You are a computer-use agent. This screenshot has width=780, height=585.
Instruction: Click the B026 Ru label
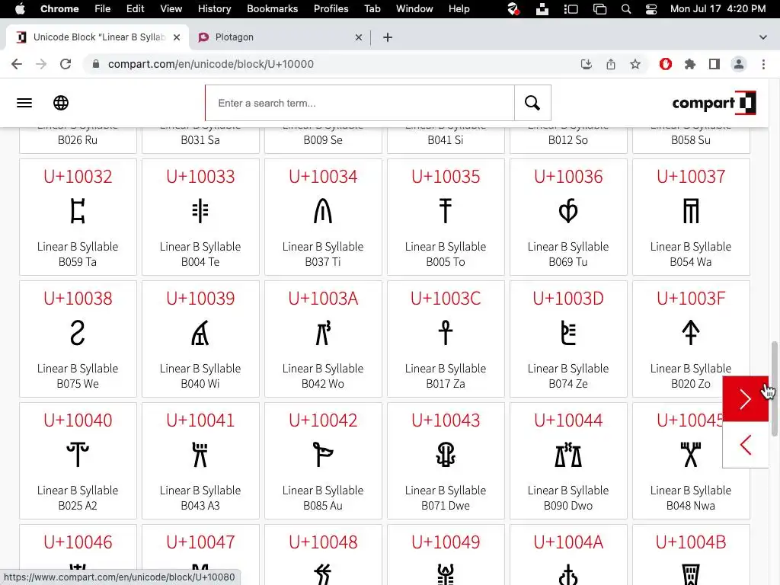coord(78,140)
